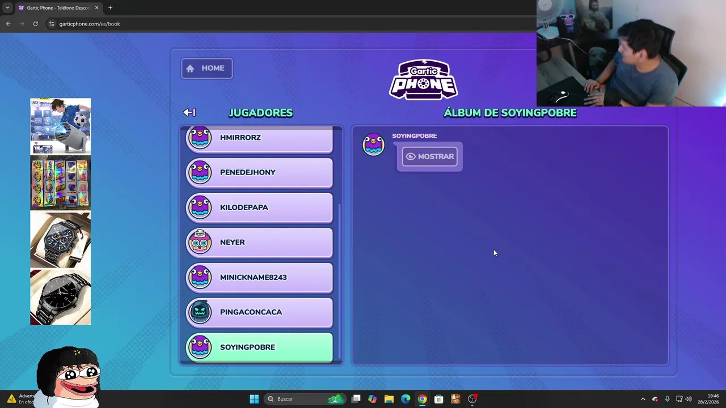Open Microsoft Store from the taskbar
The width and height of the screenshot is (726, 408).
[x=438, y=399]
